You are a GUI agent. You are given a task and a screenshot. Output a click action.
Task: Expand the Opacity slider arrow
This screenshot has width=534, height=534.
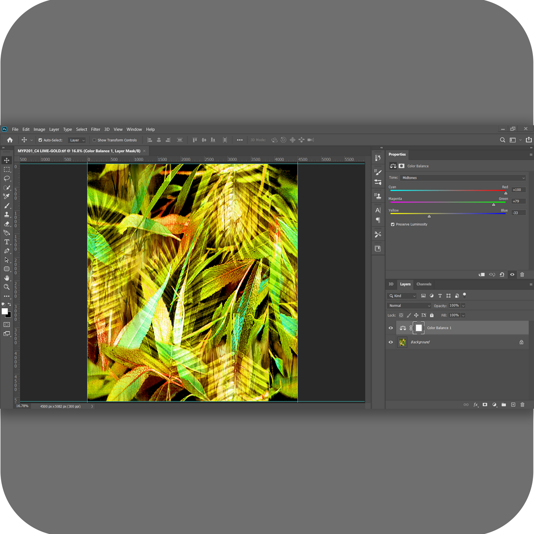(x=463, y=306)
